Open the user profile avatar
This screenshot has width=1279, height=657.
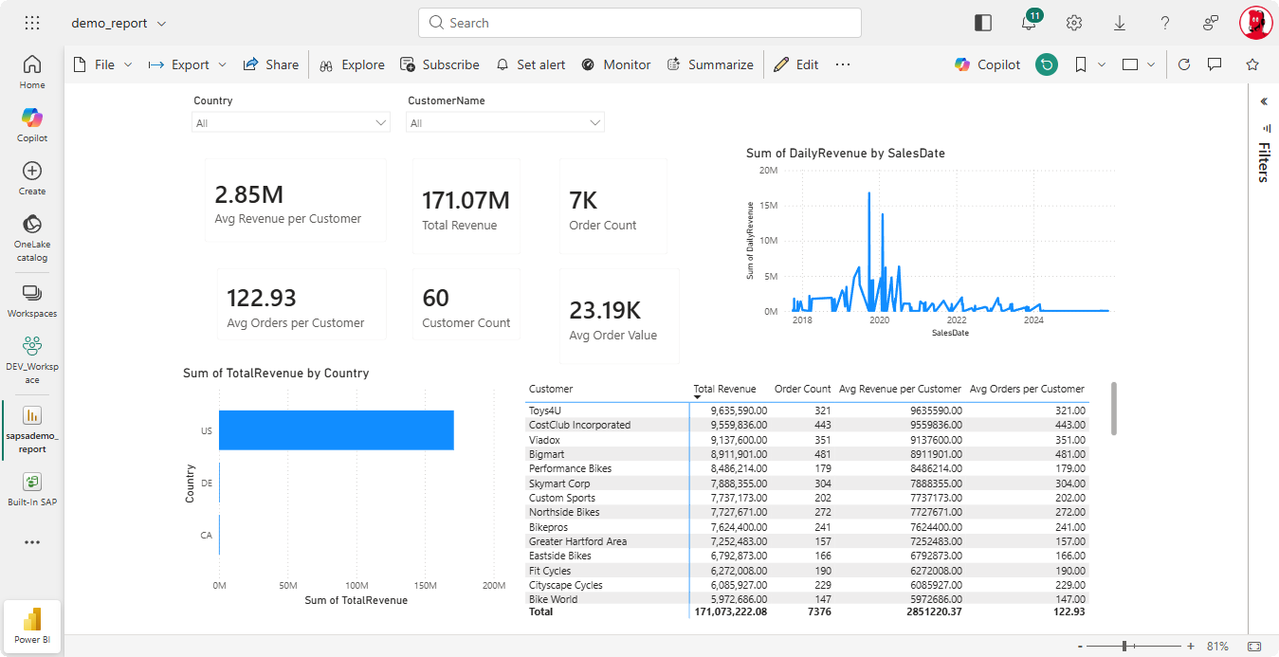click(x=1255, y=23)
